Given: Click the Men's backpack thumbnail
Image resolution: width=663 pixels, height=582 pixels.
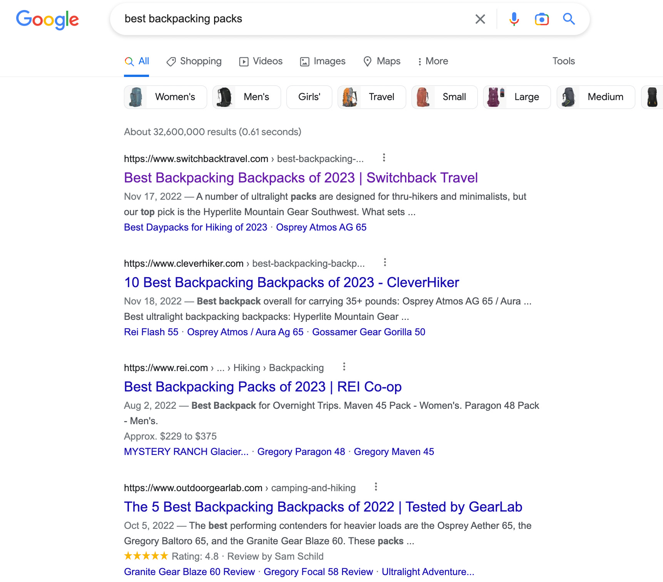Looking at the screenshot, I should click(x=224, y=97).
